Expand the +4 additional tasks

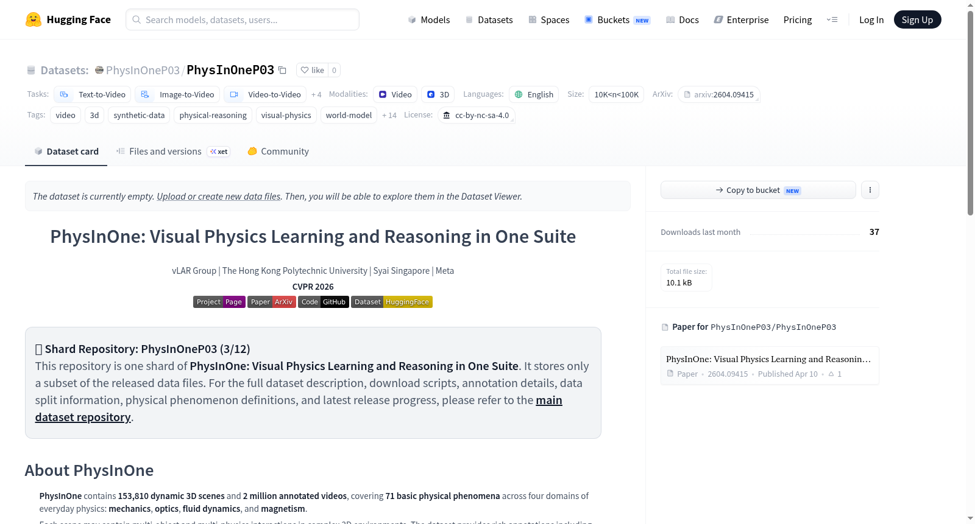point(316,94)
